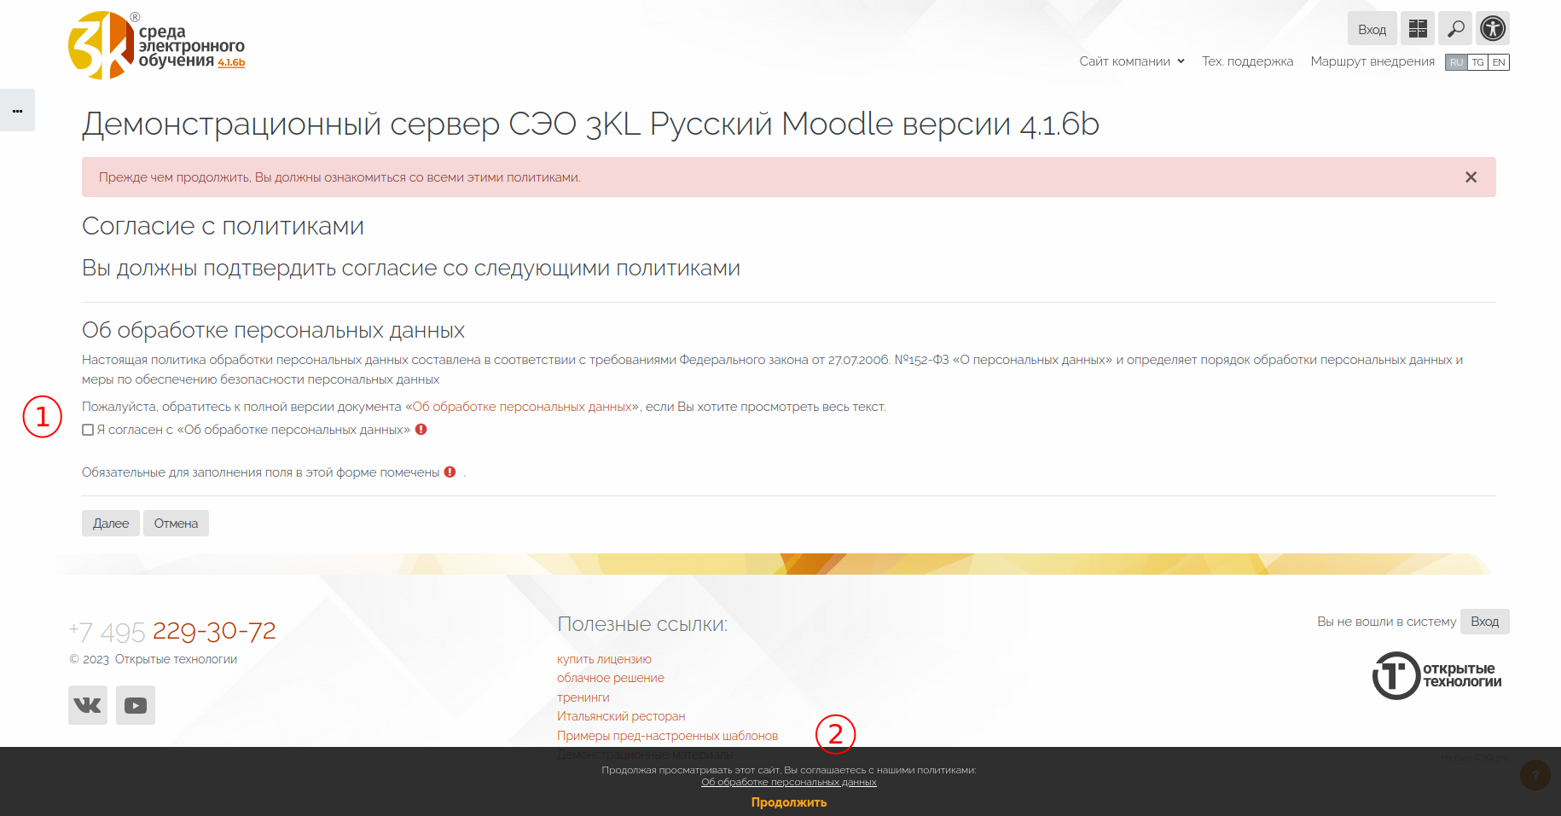This screenshot has width=1561, height=816.
Task: Click red required-field icon beside consent checkbox
Action: (x=421, y=430)
